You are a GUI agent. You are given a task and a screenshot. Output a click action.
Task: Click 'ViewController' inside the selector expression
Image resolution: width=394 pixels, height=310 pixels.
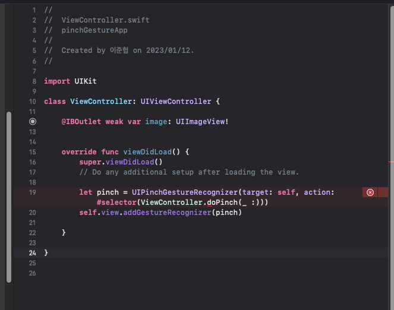pos(172,203)
